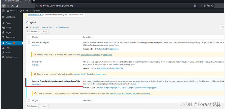Image resolution: width=225 pixels, height=109 pixels.
Task: Open Comments in the sidebar
Action: coord(10,37)
